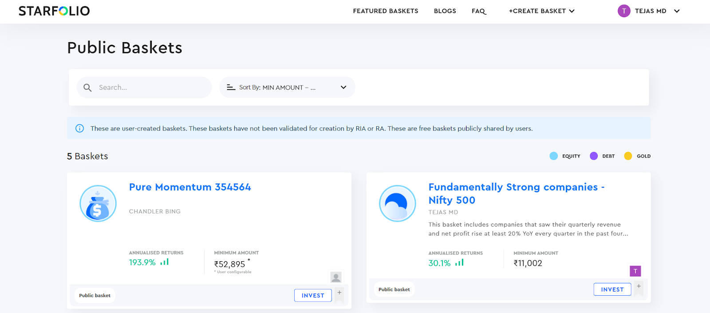The image size is (710, 313).
Task: Open the Sort By Min Amount dropdown
Action: (x=287, y=87)
